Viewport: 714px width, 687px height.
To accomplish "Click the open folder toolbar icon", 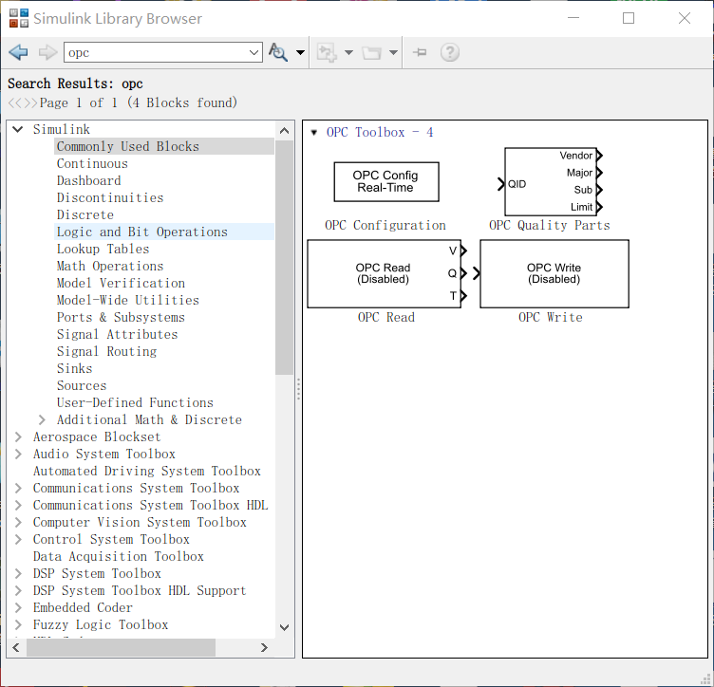I will 372,53.
